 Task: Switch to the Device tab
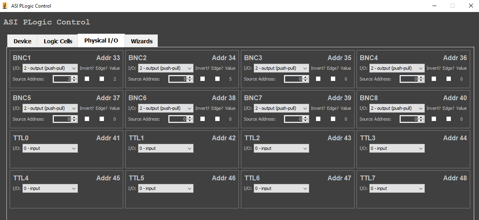(x=22, y=41)
